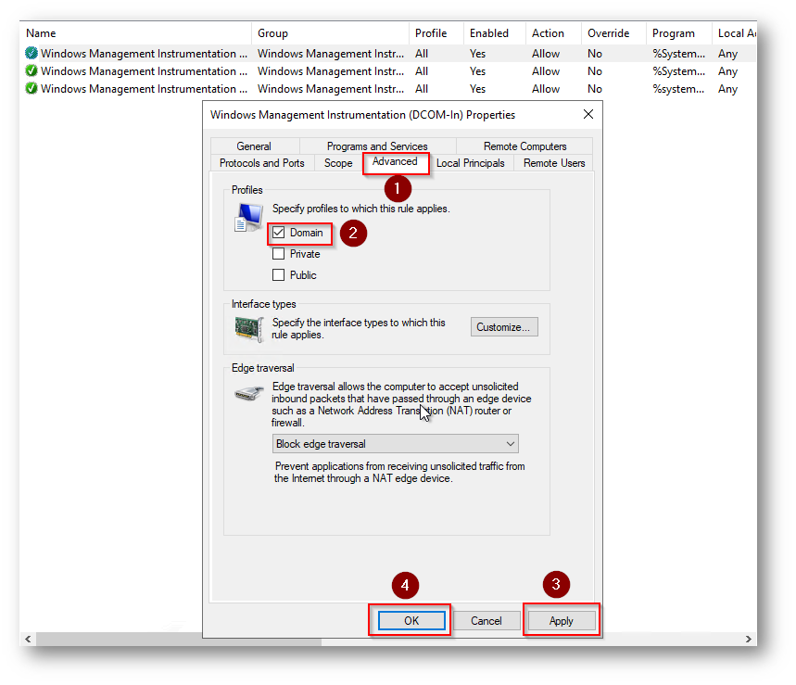796x685 pixels.
Task: Sort by the Profile column header
Action: pyautogui.click(x=436, y=33)
